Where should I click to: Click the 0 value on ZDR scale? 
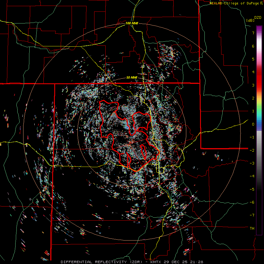[x=253, y=124]
